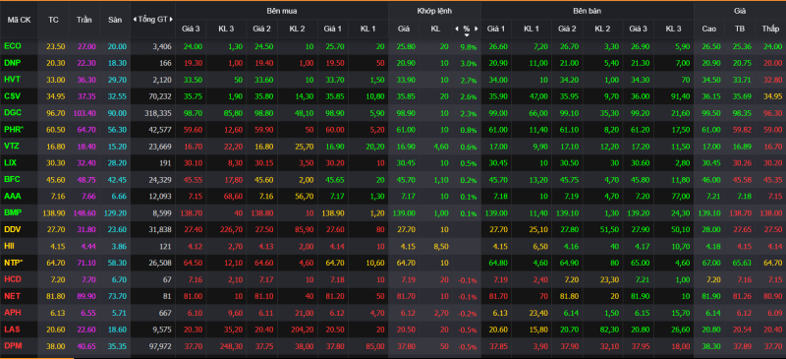Screen dimensions: 786x359
Task: Click the Bên mua group header
Action: point(281,10)
